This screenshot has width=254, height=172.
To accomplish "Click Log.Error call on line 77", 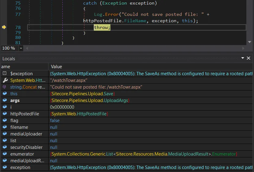I will coord(107,14).
